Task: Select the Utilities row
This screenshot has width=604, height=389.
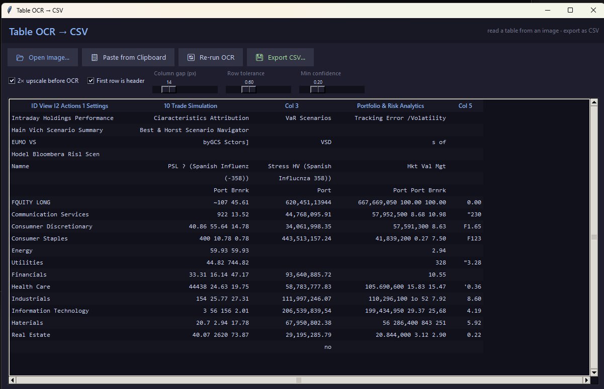Action: pyautogui.click(x=246, y=263)
